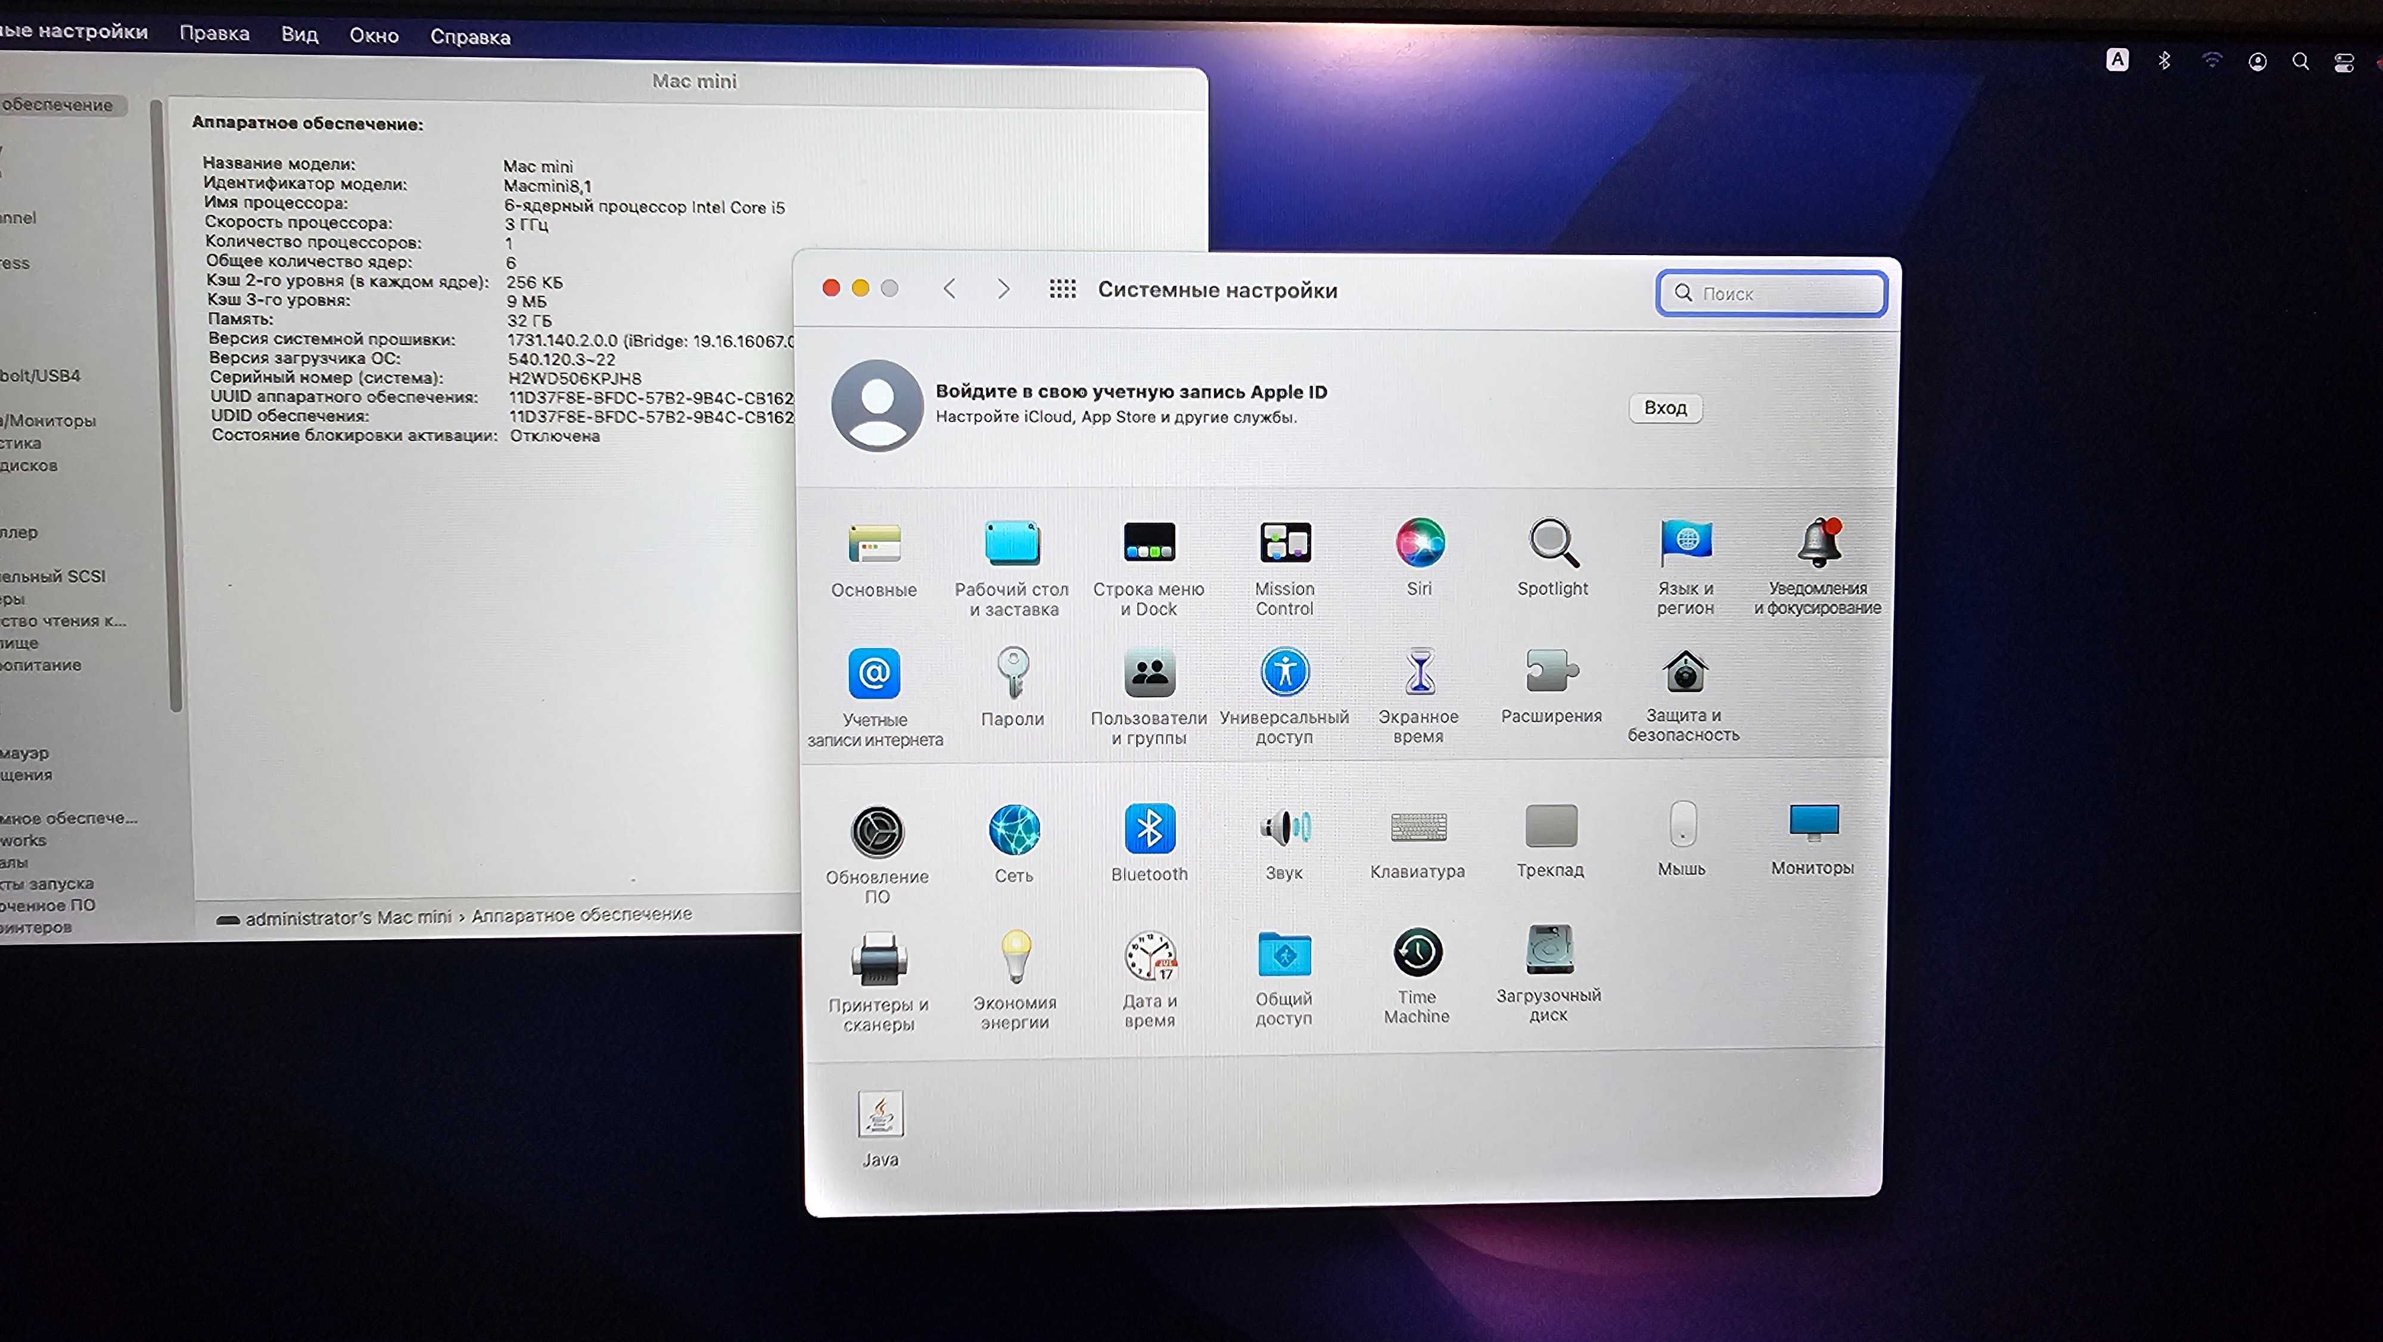This screenshot has width=2383, height=1342.
Task: Switch the keyboard input source indicator
Action: click(2117, 59)
